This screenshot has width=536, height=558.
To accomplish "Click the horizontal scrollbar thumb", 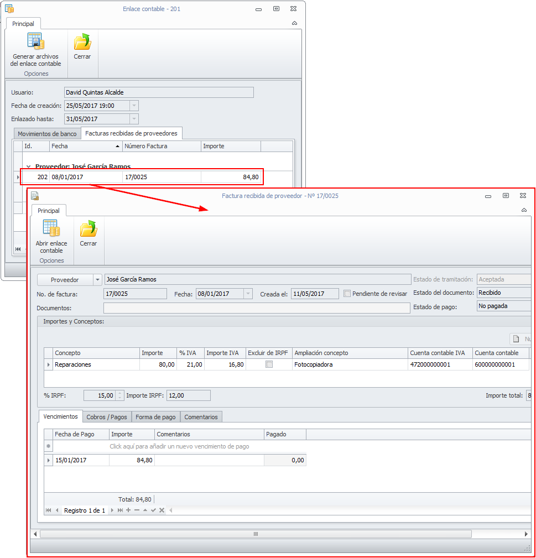I will (x=256, y=534).
